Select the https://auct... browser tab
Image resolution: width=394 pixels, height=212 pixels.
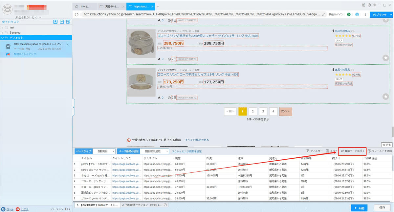pyautogui.click(x=141, y=7)
